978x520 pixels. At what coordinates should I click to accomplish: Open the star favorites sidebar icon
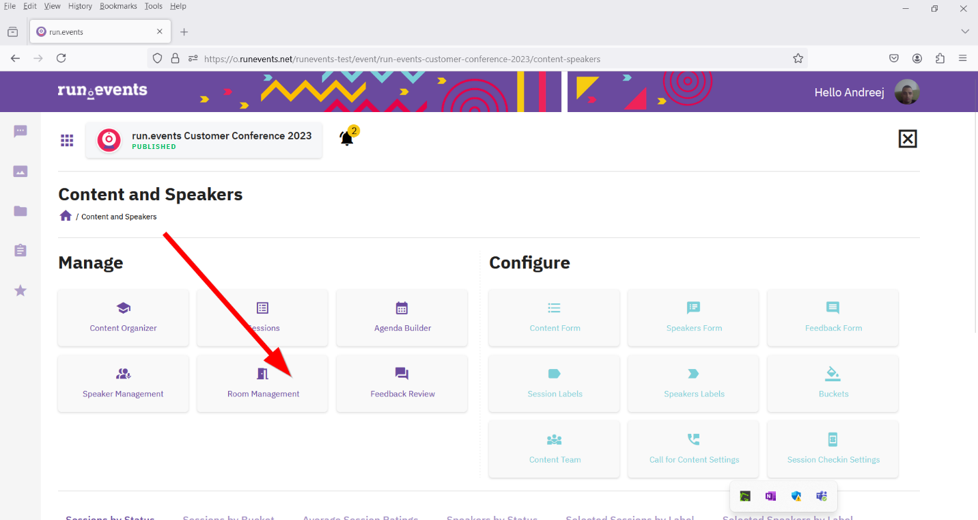[x=20, y=290]
